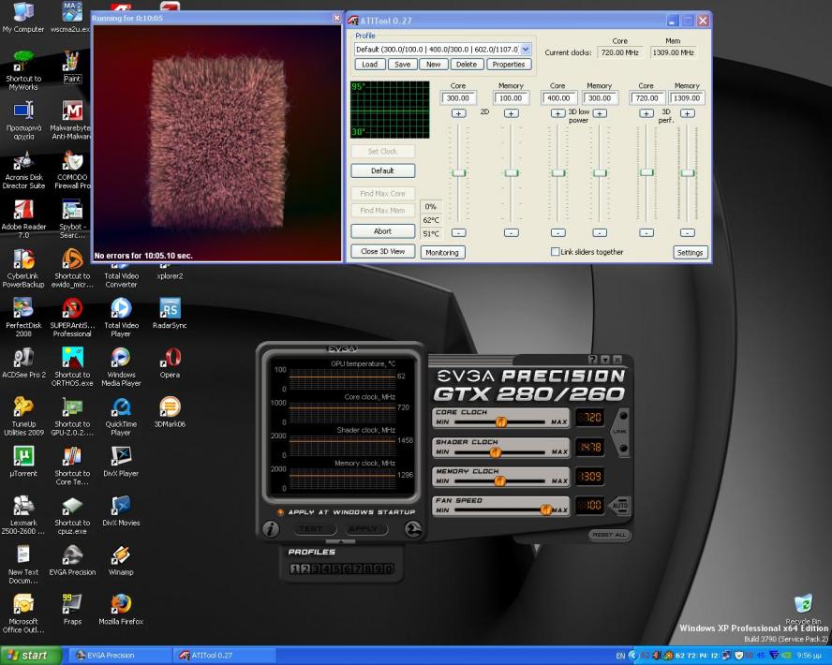Image resolution: width=832 pixels, height=665 pixels.
Task: Open ATITool Settings
Action: click(x=690, y=253)
